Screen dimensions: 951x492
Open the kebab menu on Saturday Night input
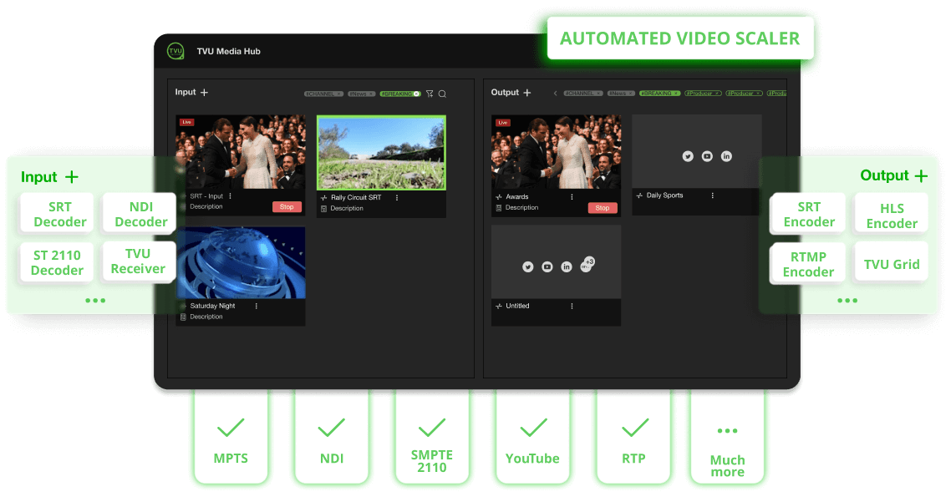(x=256, y=306)
